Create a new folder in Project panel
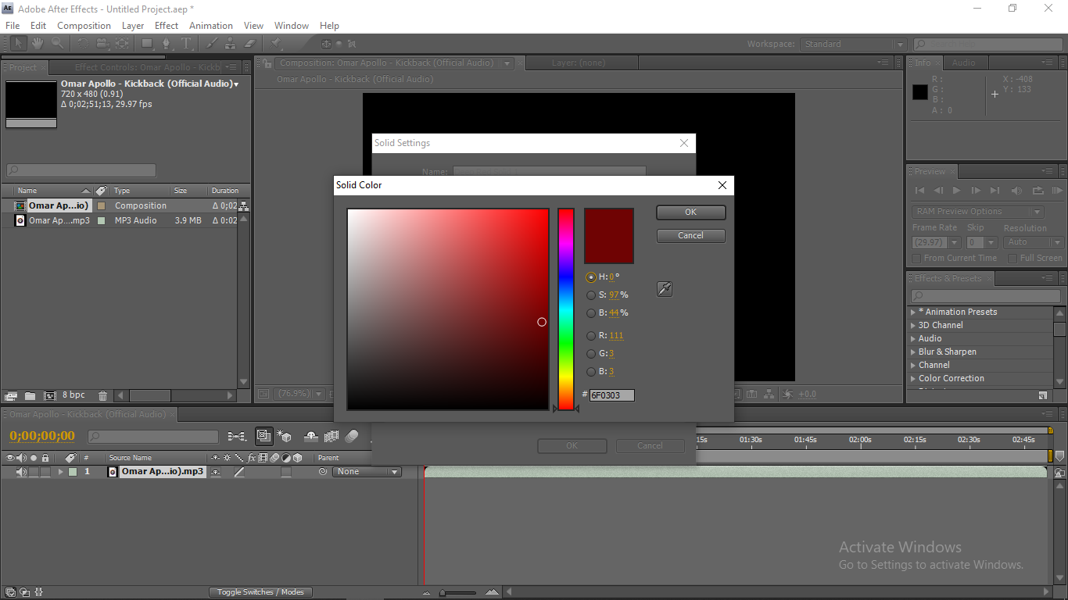Image resolution: width=1068 pixels, height=600 pixels. coord(30,396)
